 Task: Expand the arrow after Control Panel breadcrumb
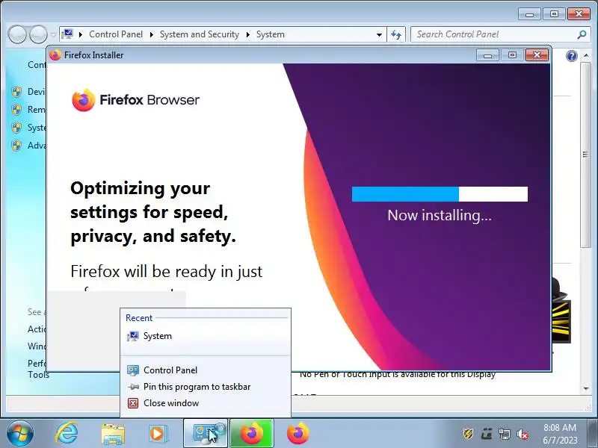click(x=152, y=34)
